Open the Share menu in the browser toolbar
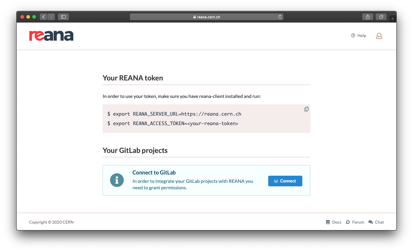The image size is (413, 252). (x=368, y=17)
